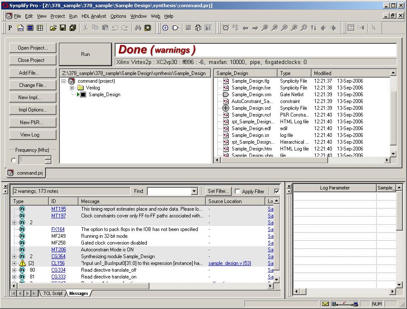Click the Copy toolbar icon

[95, 28]
